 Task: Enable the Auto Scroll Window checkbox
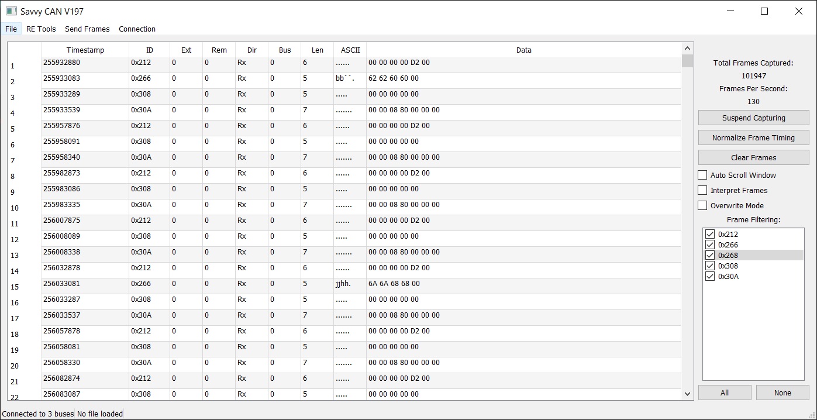[x=703, y=175]
